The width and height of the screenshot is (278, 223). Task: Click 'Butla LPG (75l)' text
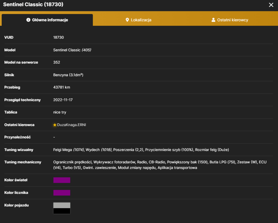coord(222,162)
